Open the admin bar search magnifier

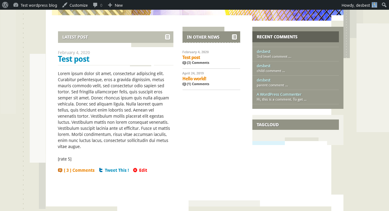384,5
